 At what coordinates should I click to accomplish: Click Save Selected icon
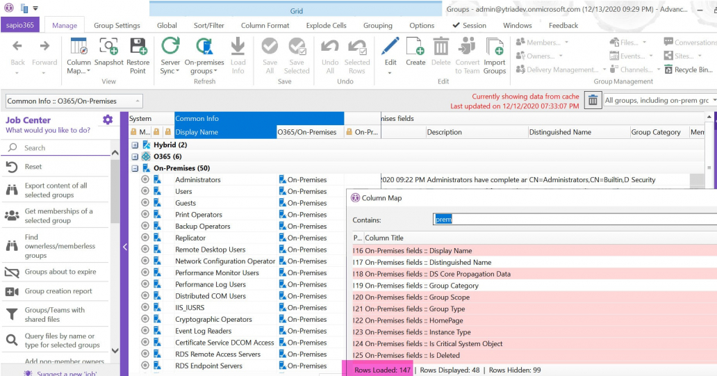point(297,46)
